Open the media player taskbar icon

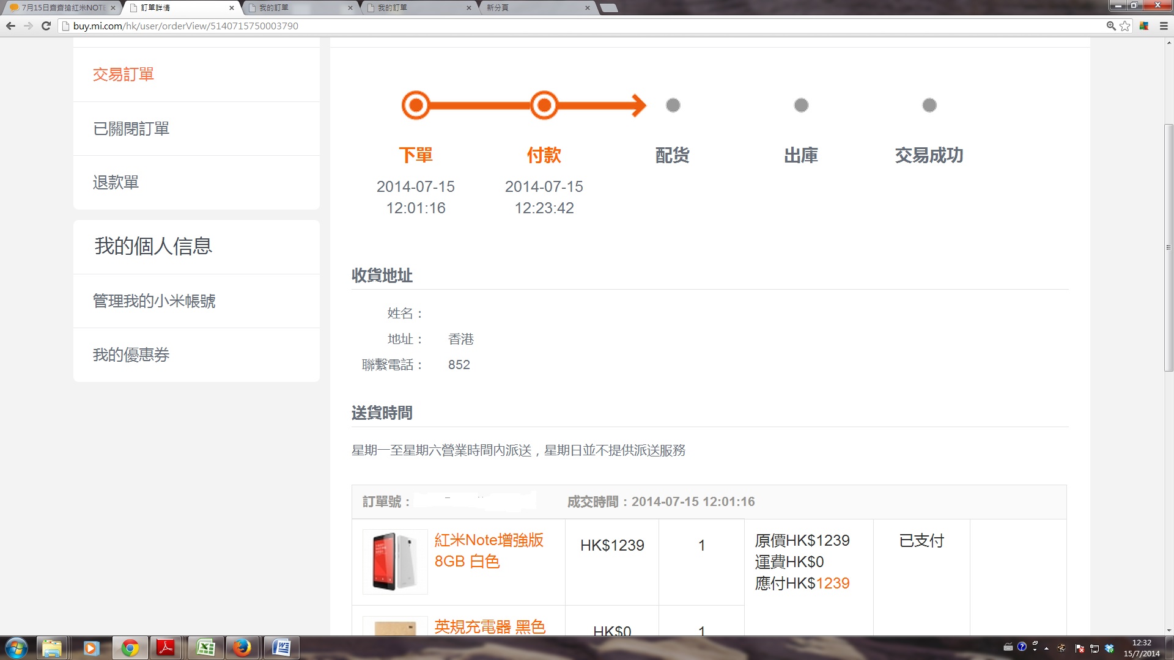pos(91,648)
